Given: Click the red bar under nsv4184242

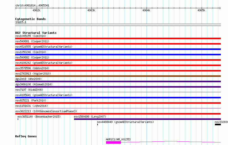Looking at the screenshot, I should (118, 65).
